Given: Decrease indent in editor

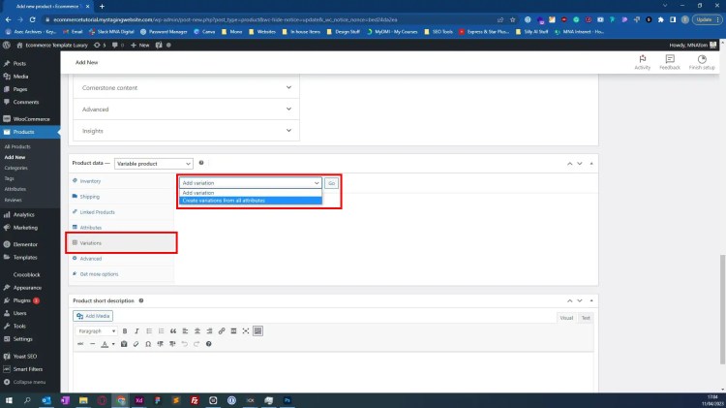Looking at the screenshot, I should click(160, 344).
